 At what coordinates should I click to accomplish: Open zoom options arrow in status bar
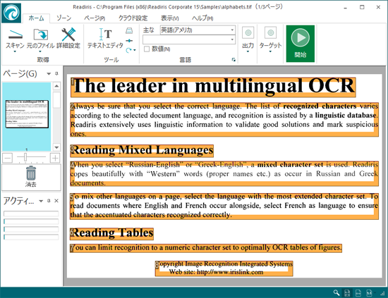(x=375, y=293)
